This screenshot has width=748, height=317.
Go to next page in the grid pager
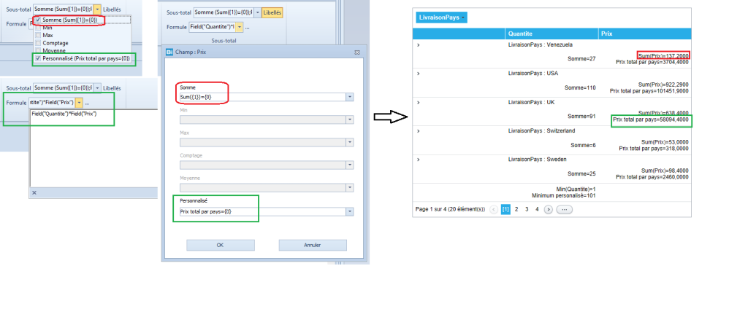pyautogui.click(x=548, y=209)
